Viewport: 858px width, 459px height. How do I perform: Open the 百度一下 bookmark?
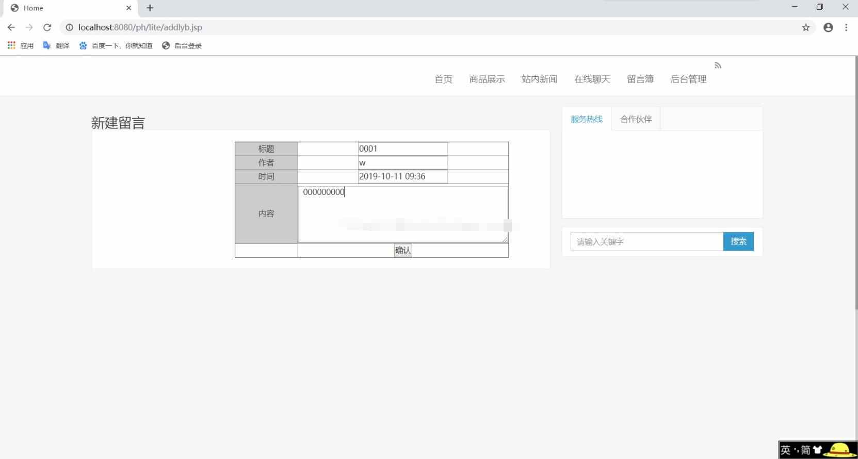(116, 45)
